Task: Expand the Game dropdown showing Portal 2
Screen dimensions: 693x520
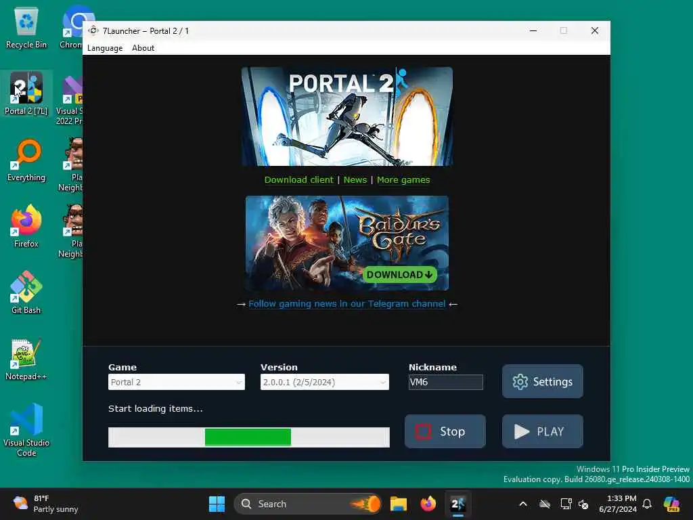Action: click(177, 382)
